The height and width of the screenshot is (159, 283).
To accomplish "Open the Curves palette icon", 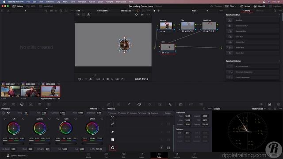I will tap(108, 104).
